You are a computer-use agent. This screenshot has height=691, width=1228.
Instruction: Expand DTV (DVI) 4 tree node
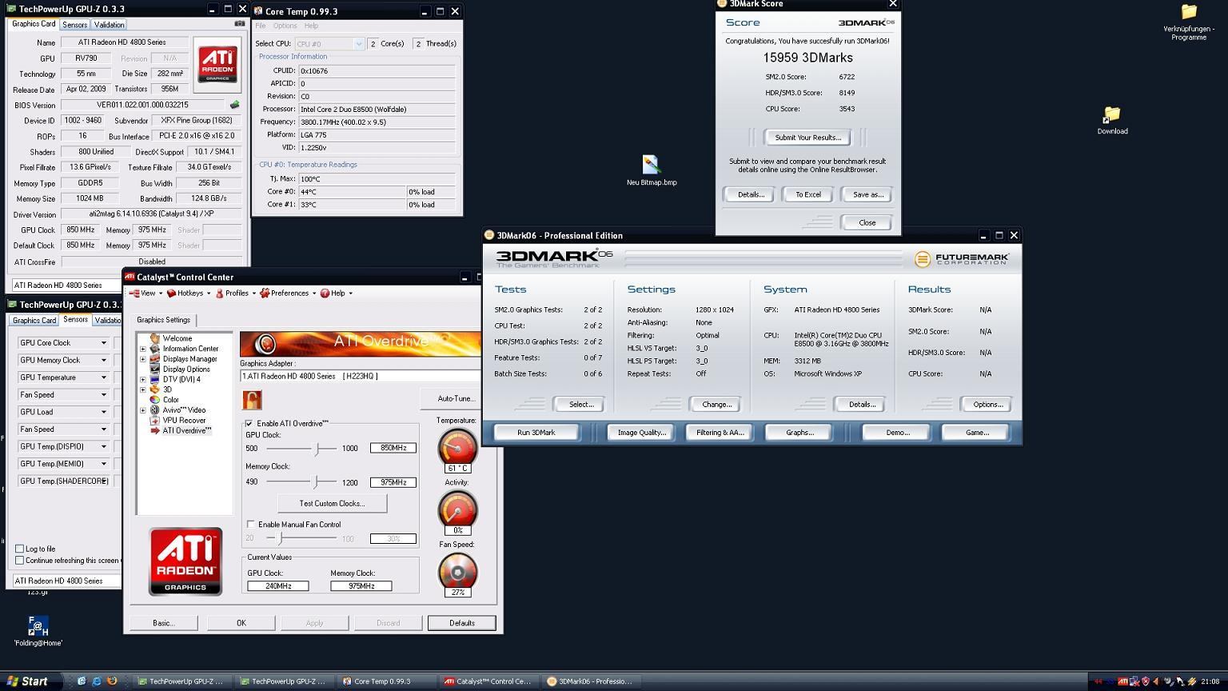(143, 380)
